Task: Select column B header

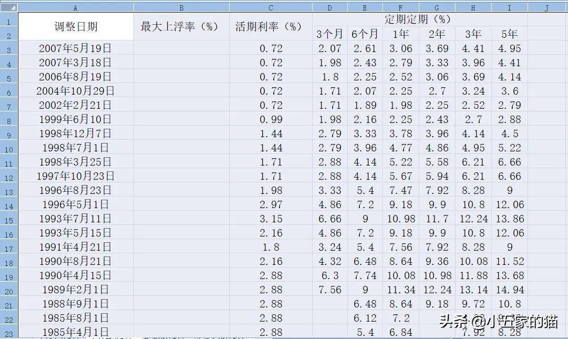Action: [x=181, y=7]
